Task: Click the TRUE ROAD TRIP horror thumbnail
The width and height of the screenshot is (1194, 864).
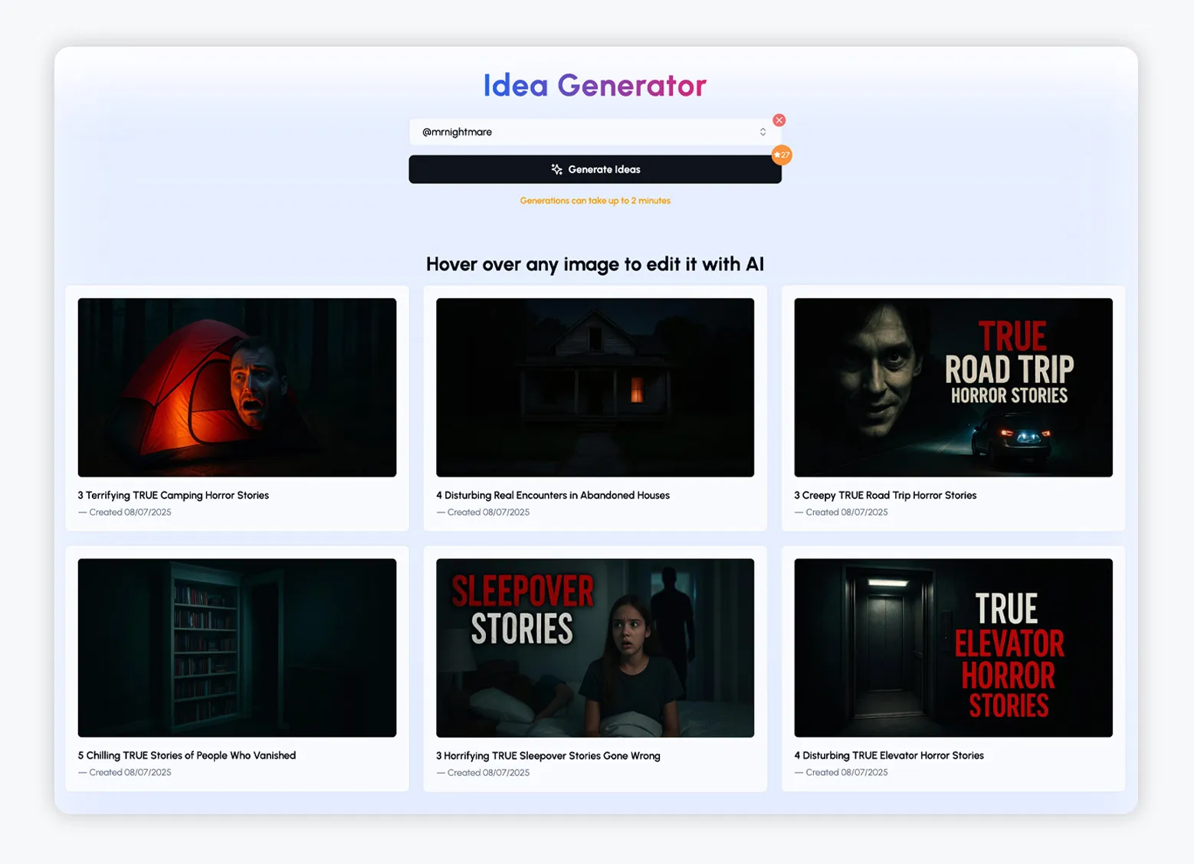Action: point(953,388)
